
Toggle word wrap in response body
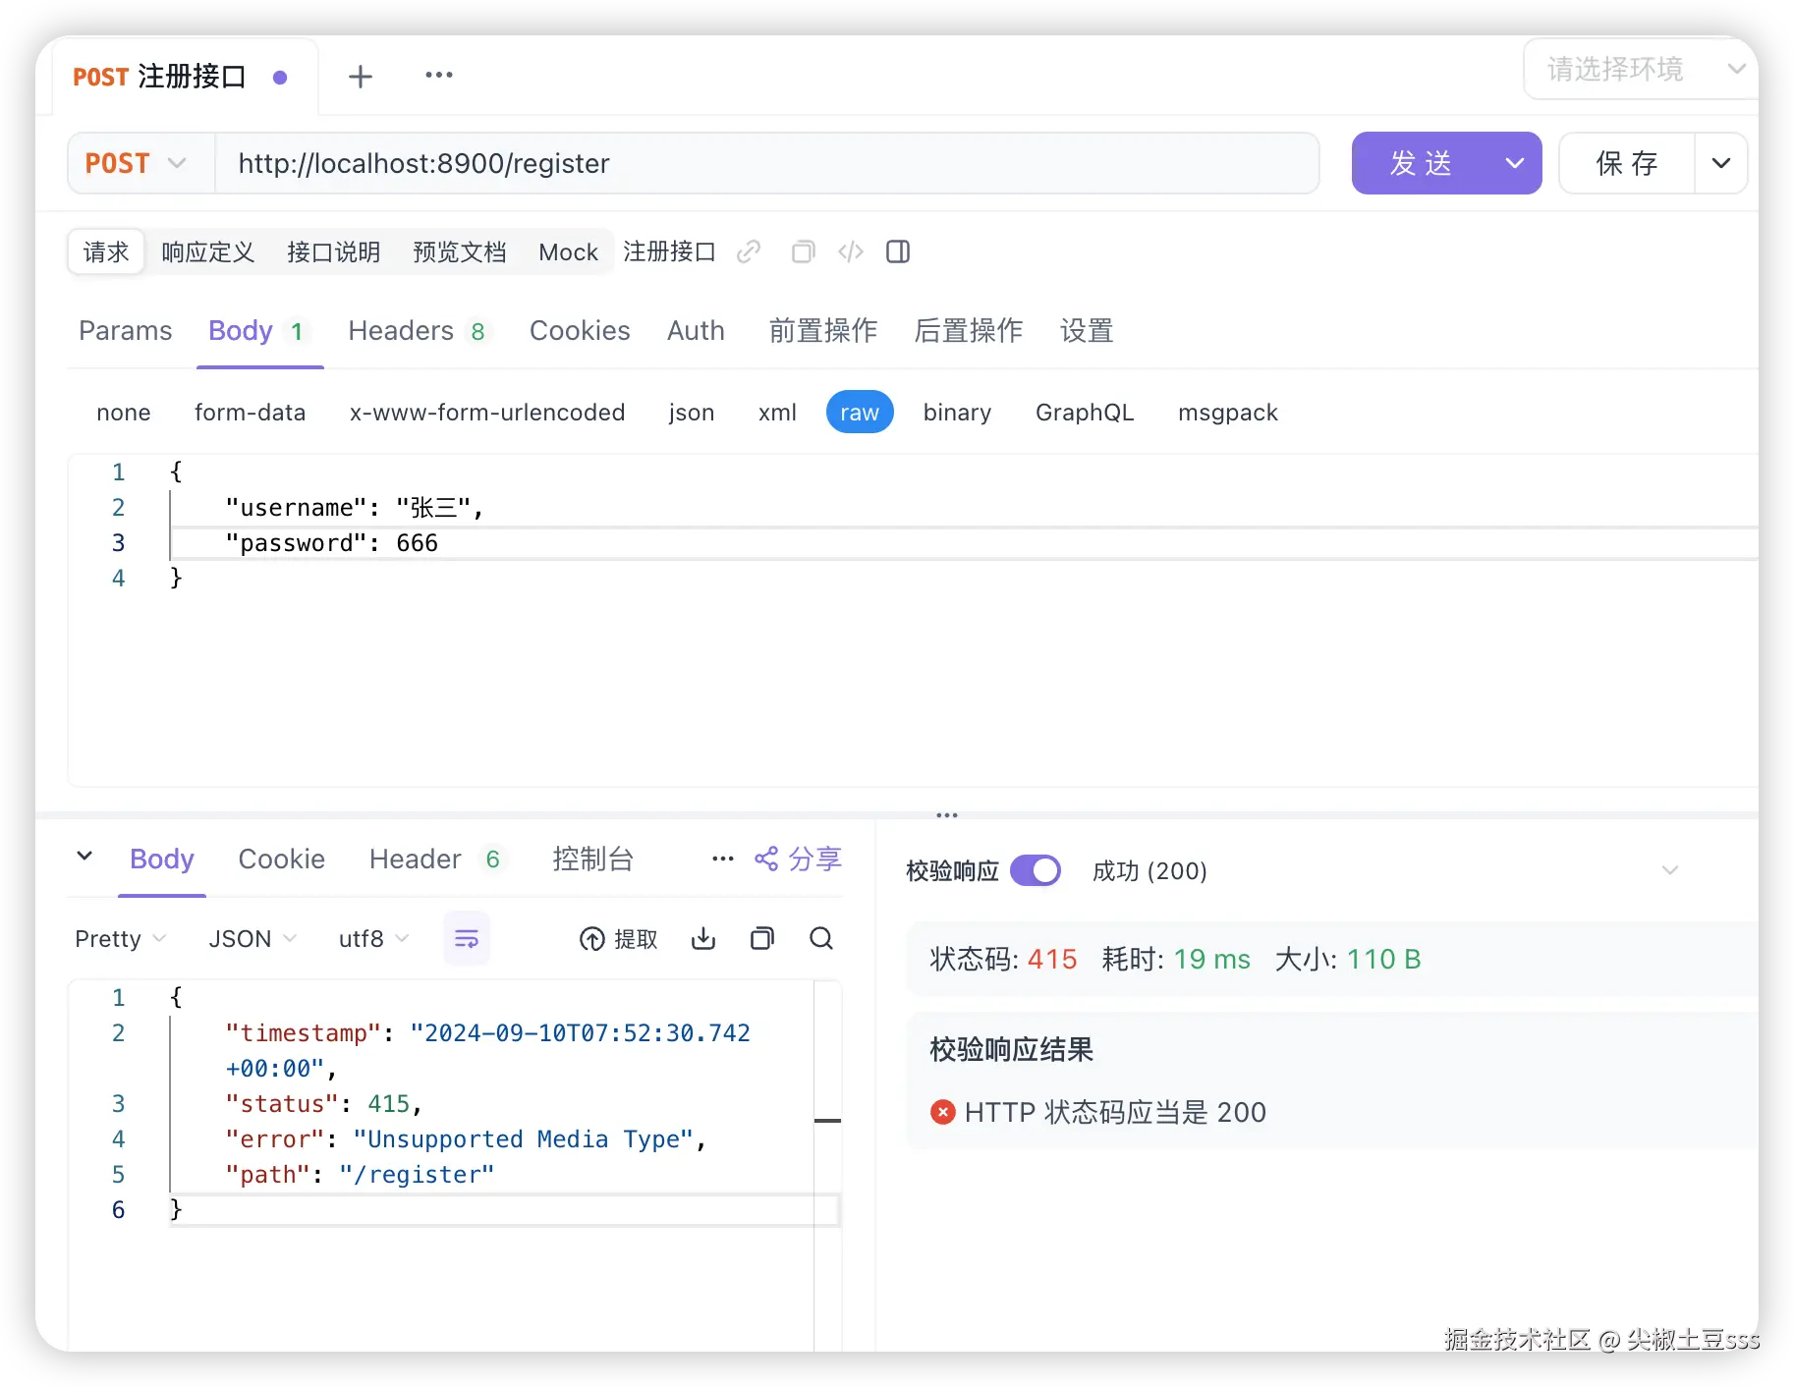(x=467, y=938)
